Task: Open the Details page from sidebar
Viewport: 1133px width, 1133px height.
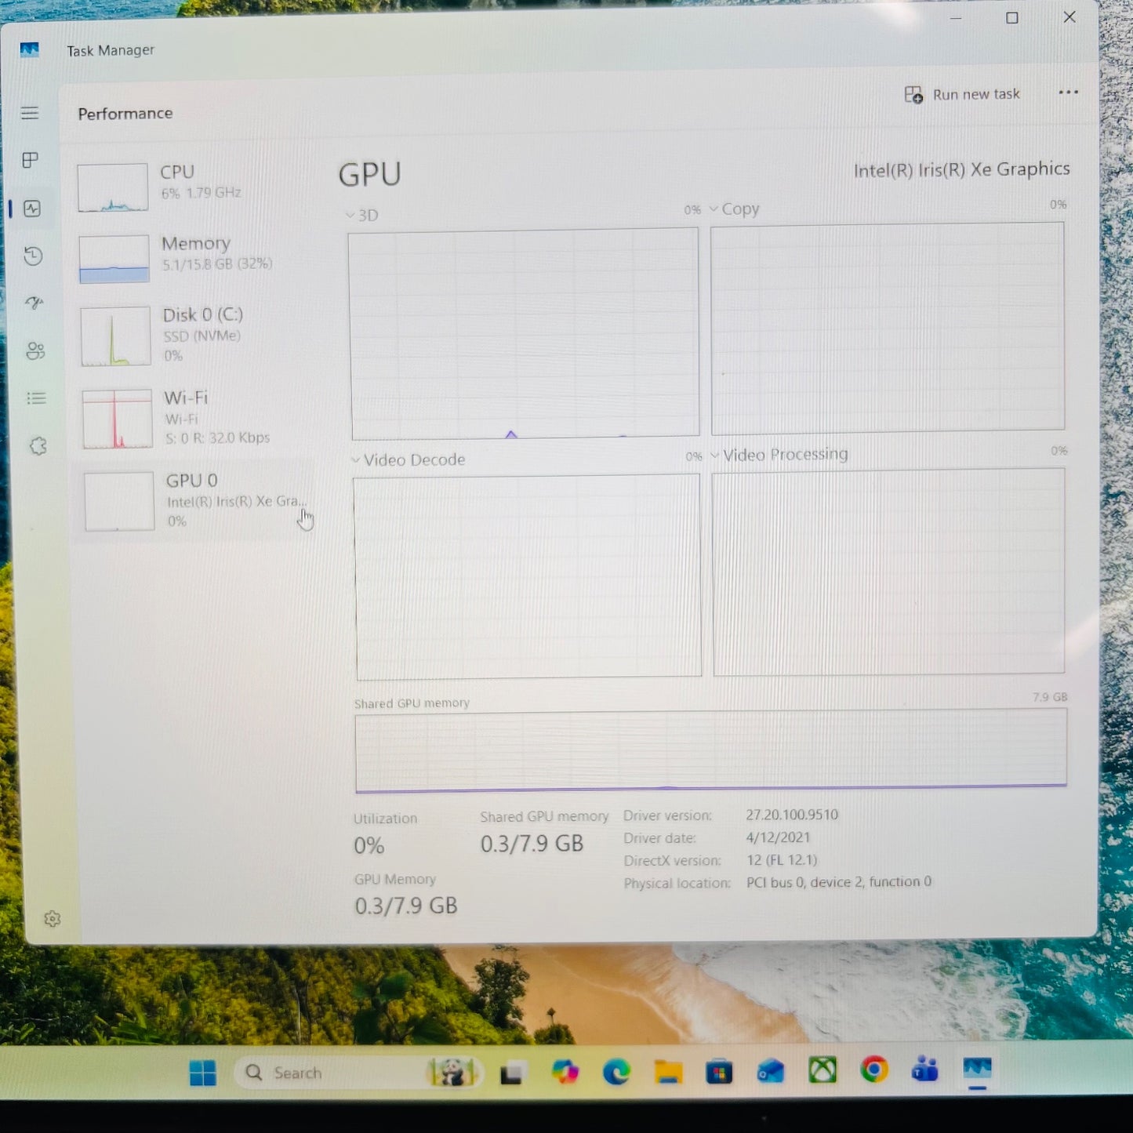Action: point(36,398)
